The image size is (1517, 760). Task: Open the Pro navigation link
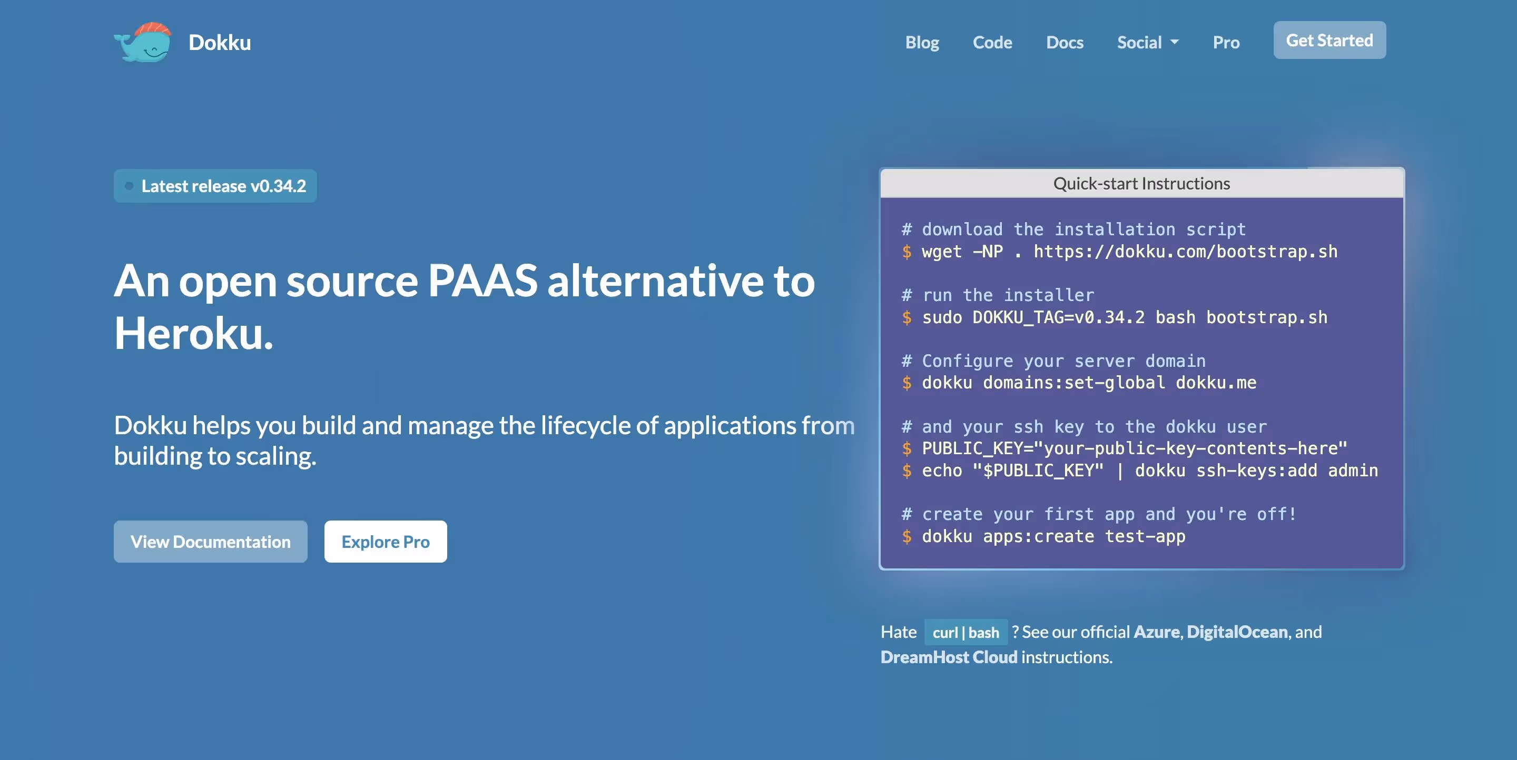click(1226, 42)
